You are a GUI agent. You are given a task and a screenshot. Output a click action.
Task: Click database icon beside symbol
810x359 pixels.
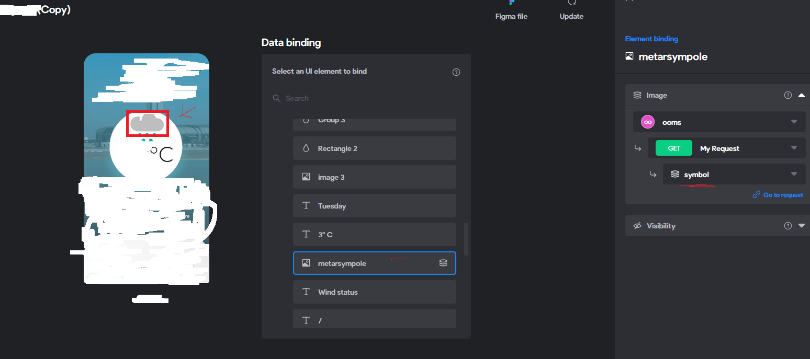click(x=675, y=174)
